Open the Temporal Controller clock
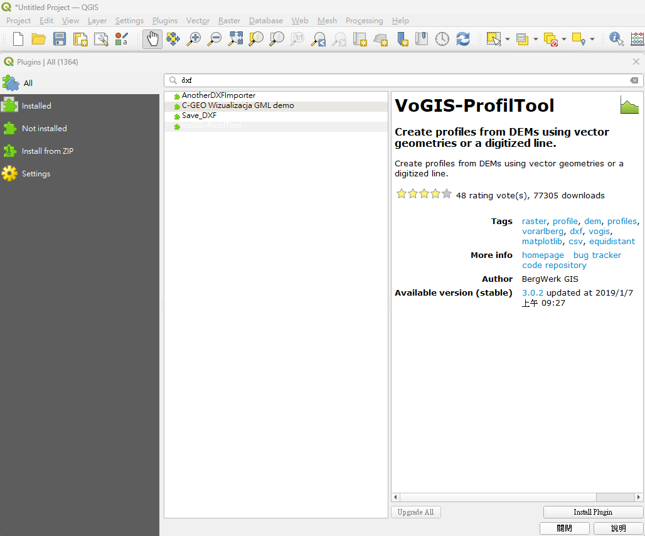Viewport: 645px width, 536px height. [x=442, y=39]
